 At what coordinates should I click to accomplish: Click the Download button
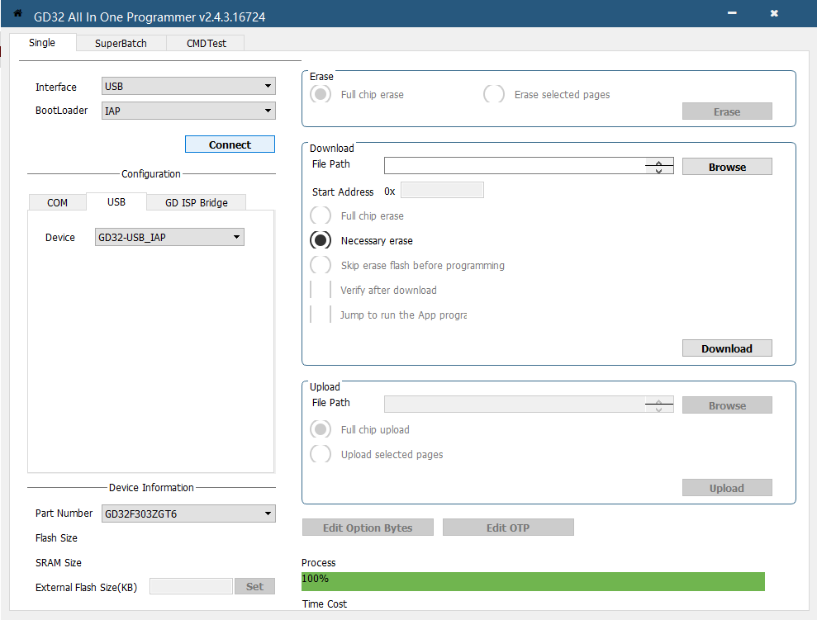coord(727,348)
